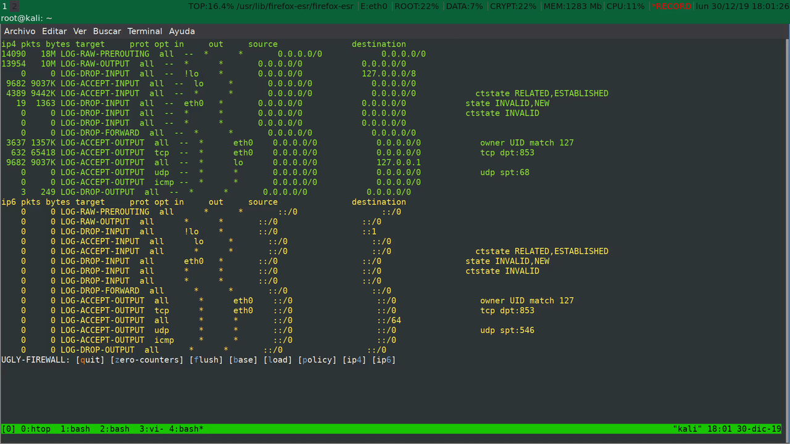Open the Archivo menu

tap(20, 31)
